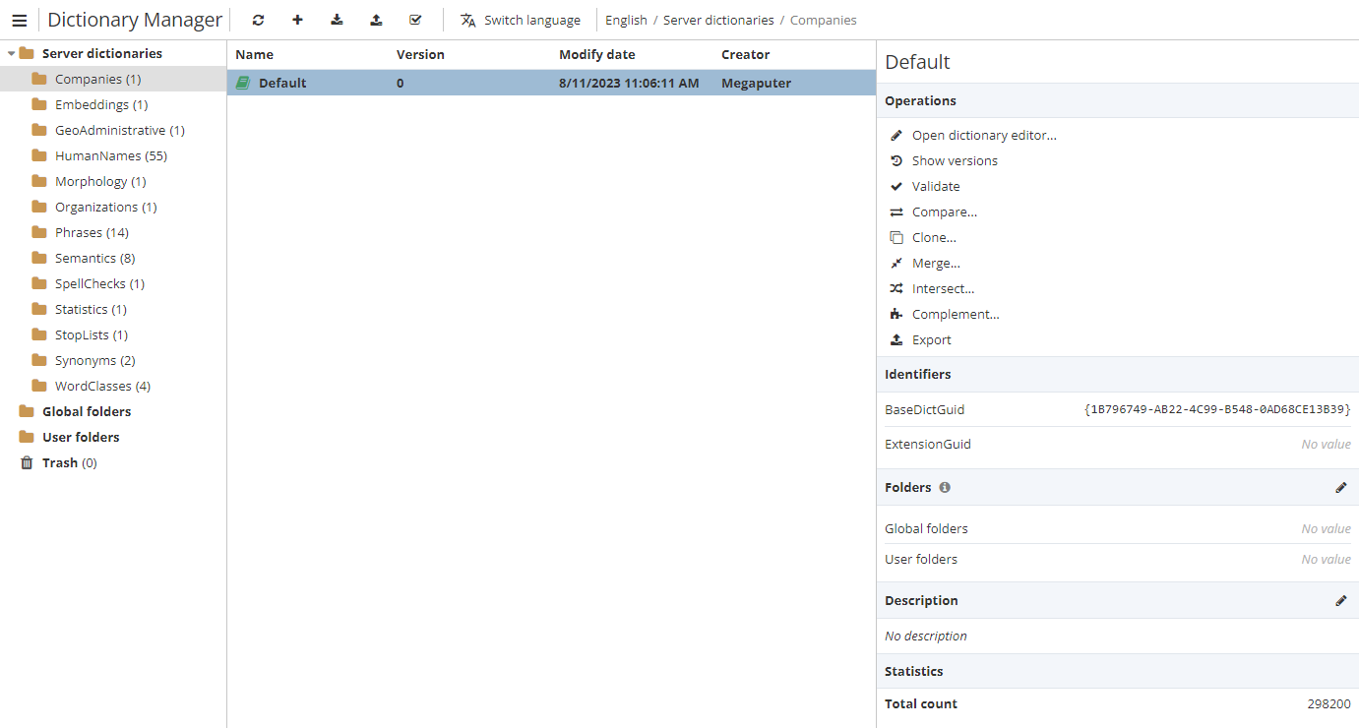The height and width of the screenshot is (728, 1359).
Task: Start the Merge operation
Action: [x=935, y=263]
